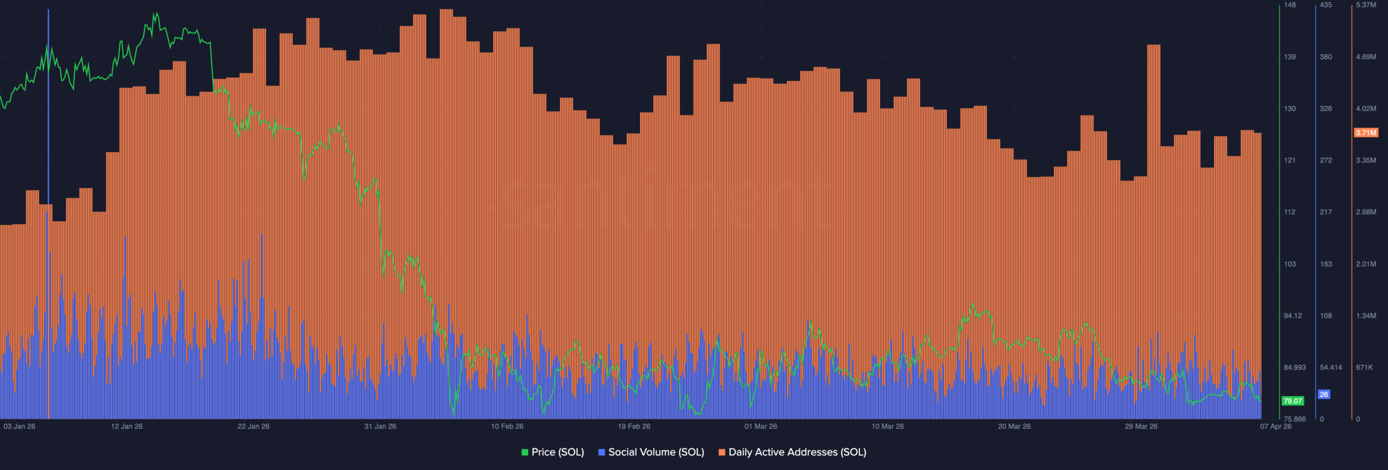The image size is (1388, 470).
Task: Click the 10 Feb 26 date label
Action: point(507,427)
